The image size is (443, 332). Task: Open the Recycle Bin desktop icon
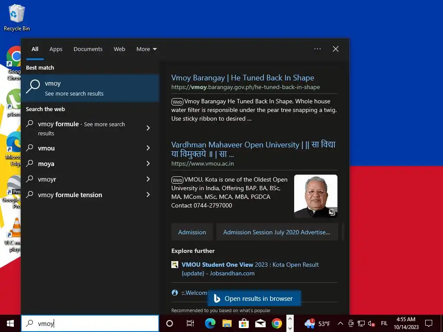17,17
